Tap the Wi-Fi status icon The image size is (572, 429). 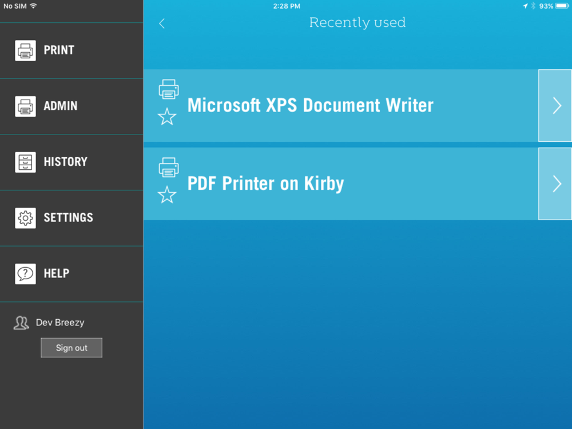click(x=34, y=6)
